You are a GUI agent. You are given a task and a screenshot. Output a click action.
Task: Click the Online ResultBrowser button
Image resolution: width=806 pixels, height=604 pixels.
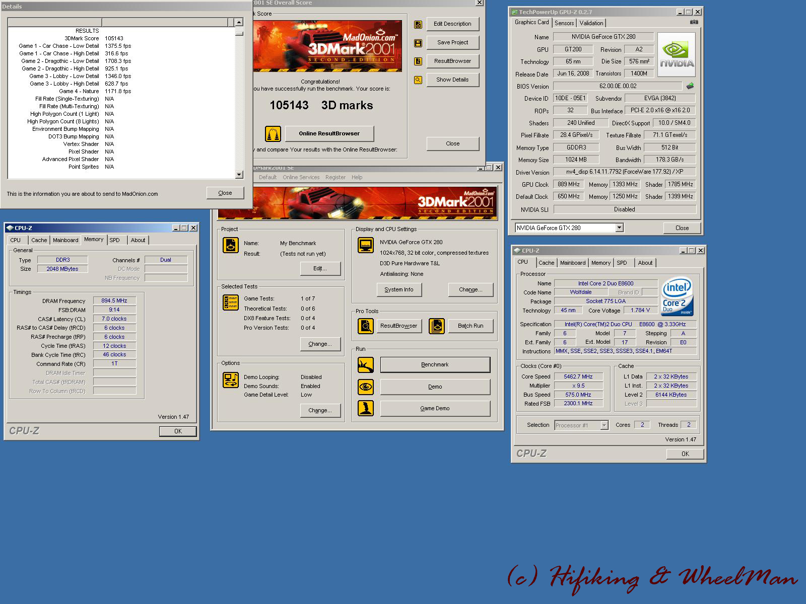[x=329, y=134]
